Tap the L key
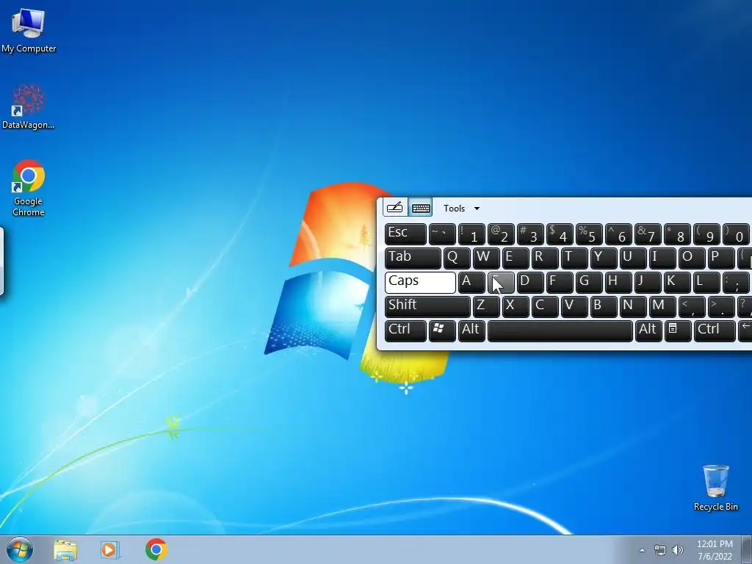The width and height of the screenshot is (752, 564). tap(707, 283)
